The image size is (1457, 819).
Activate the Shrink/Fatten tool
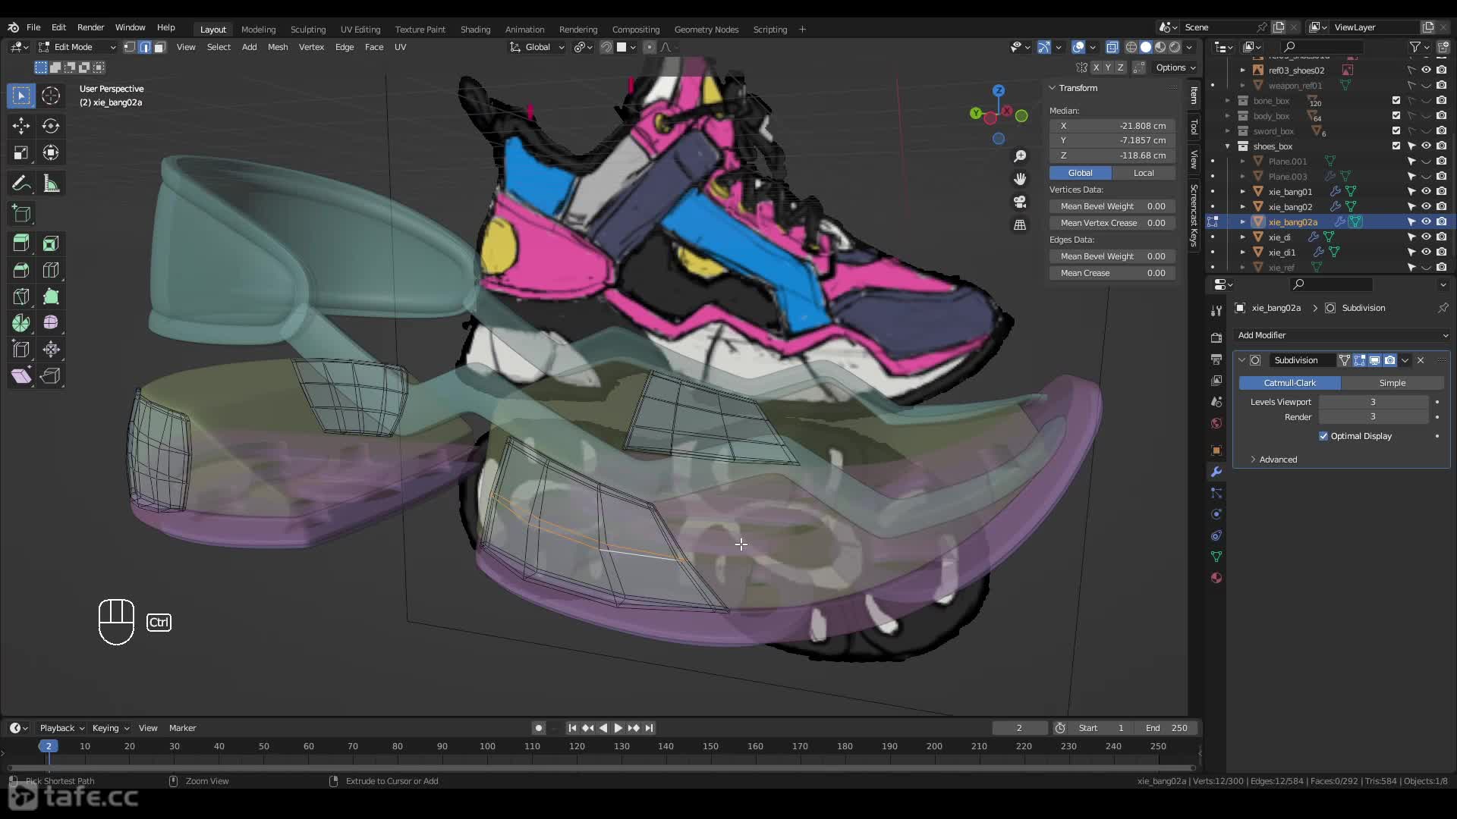[x=51, y=350]
